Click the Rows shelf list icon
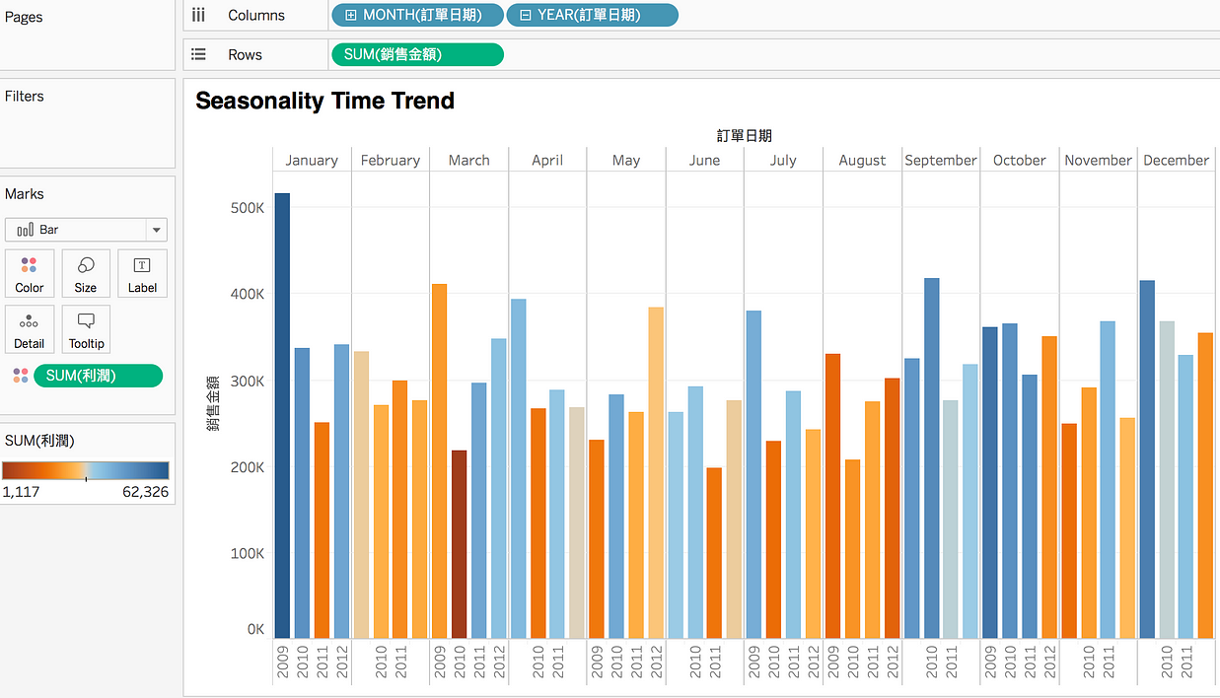Screen dimensions: 1220x698 [198, 55]
